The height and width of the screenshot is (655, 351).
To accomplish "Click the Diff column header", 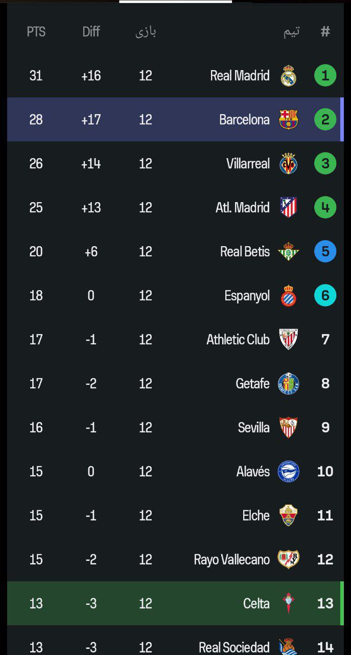I will 91,32.
